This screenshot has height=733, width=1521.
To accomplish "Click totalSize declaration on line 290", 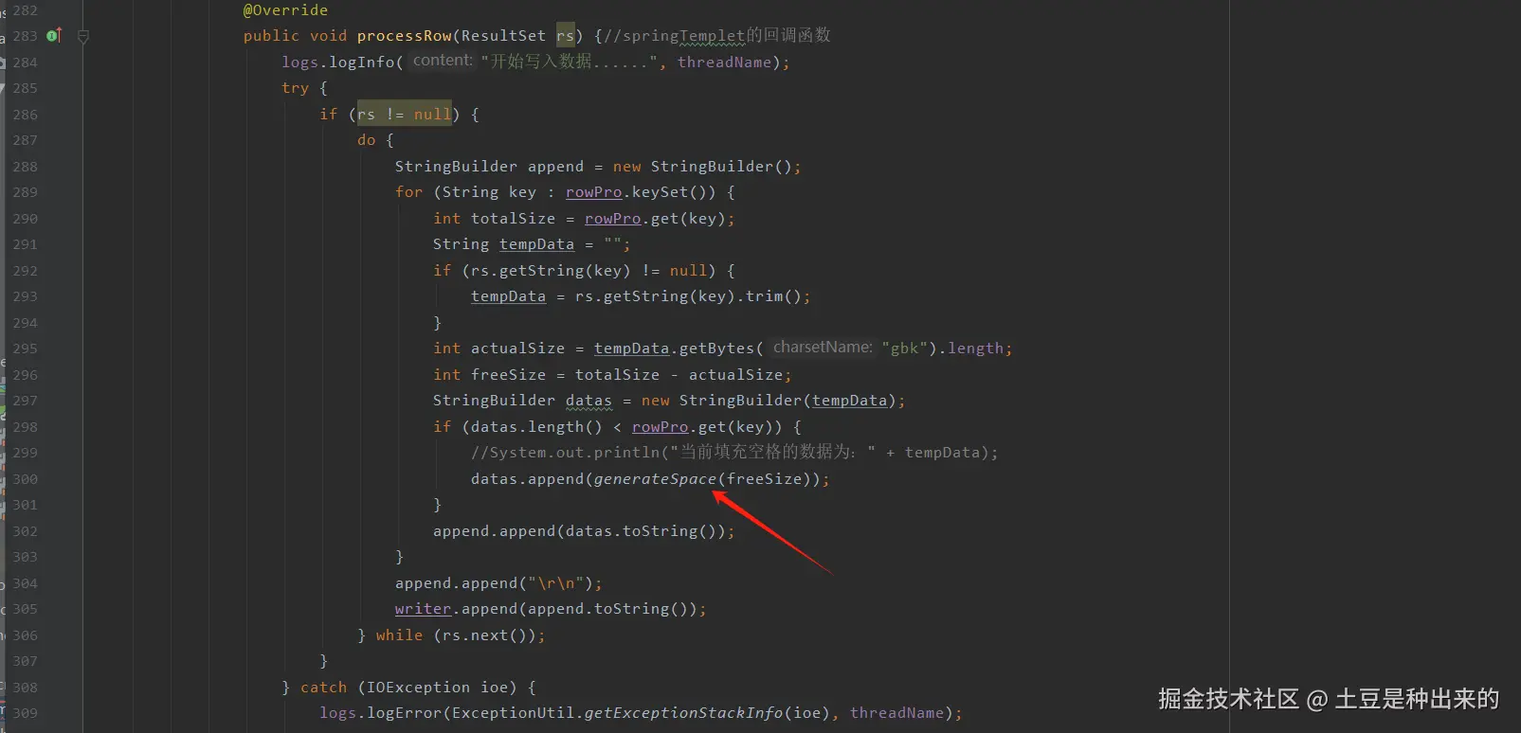I will click(x=513, y=219).
